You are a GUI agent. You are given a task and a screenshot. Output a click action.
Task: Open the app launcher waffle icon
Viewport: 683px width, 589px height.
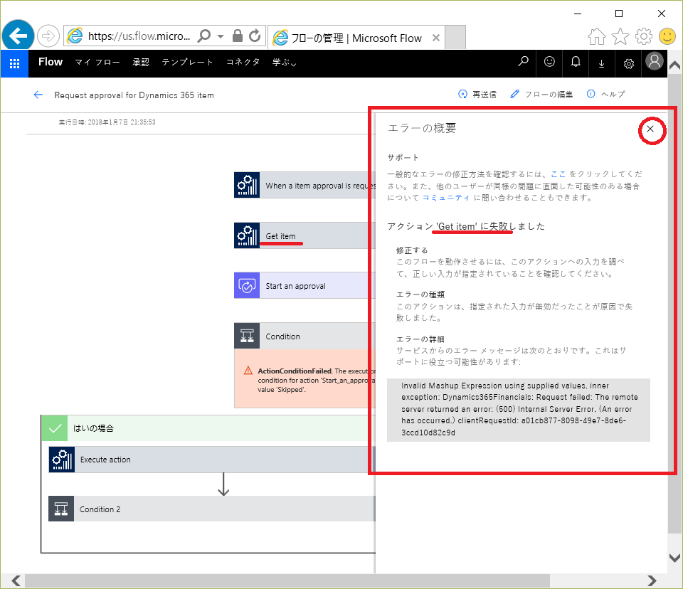[14, 63]
